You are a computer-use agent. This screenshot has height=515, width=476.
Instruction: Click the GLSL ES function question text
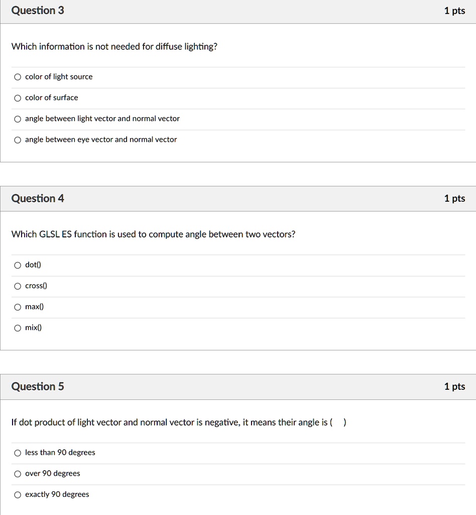pos(153,234)
